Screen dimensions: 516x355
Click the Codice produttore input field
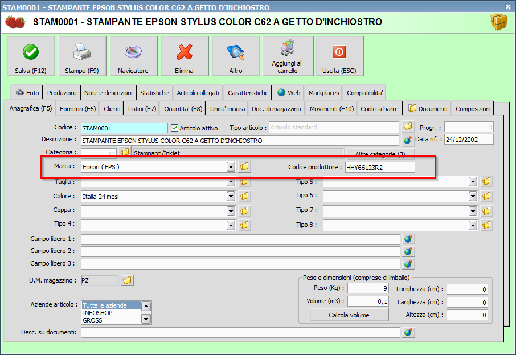[x=380, y=168]
